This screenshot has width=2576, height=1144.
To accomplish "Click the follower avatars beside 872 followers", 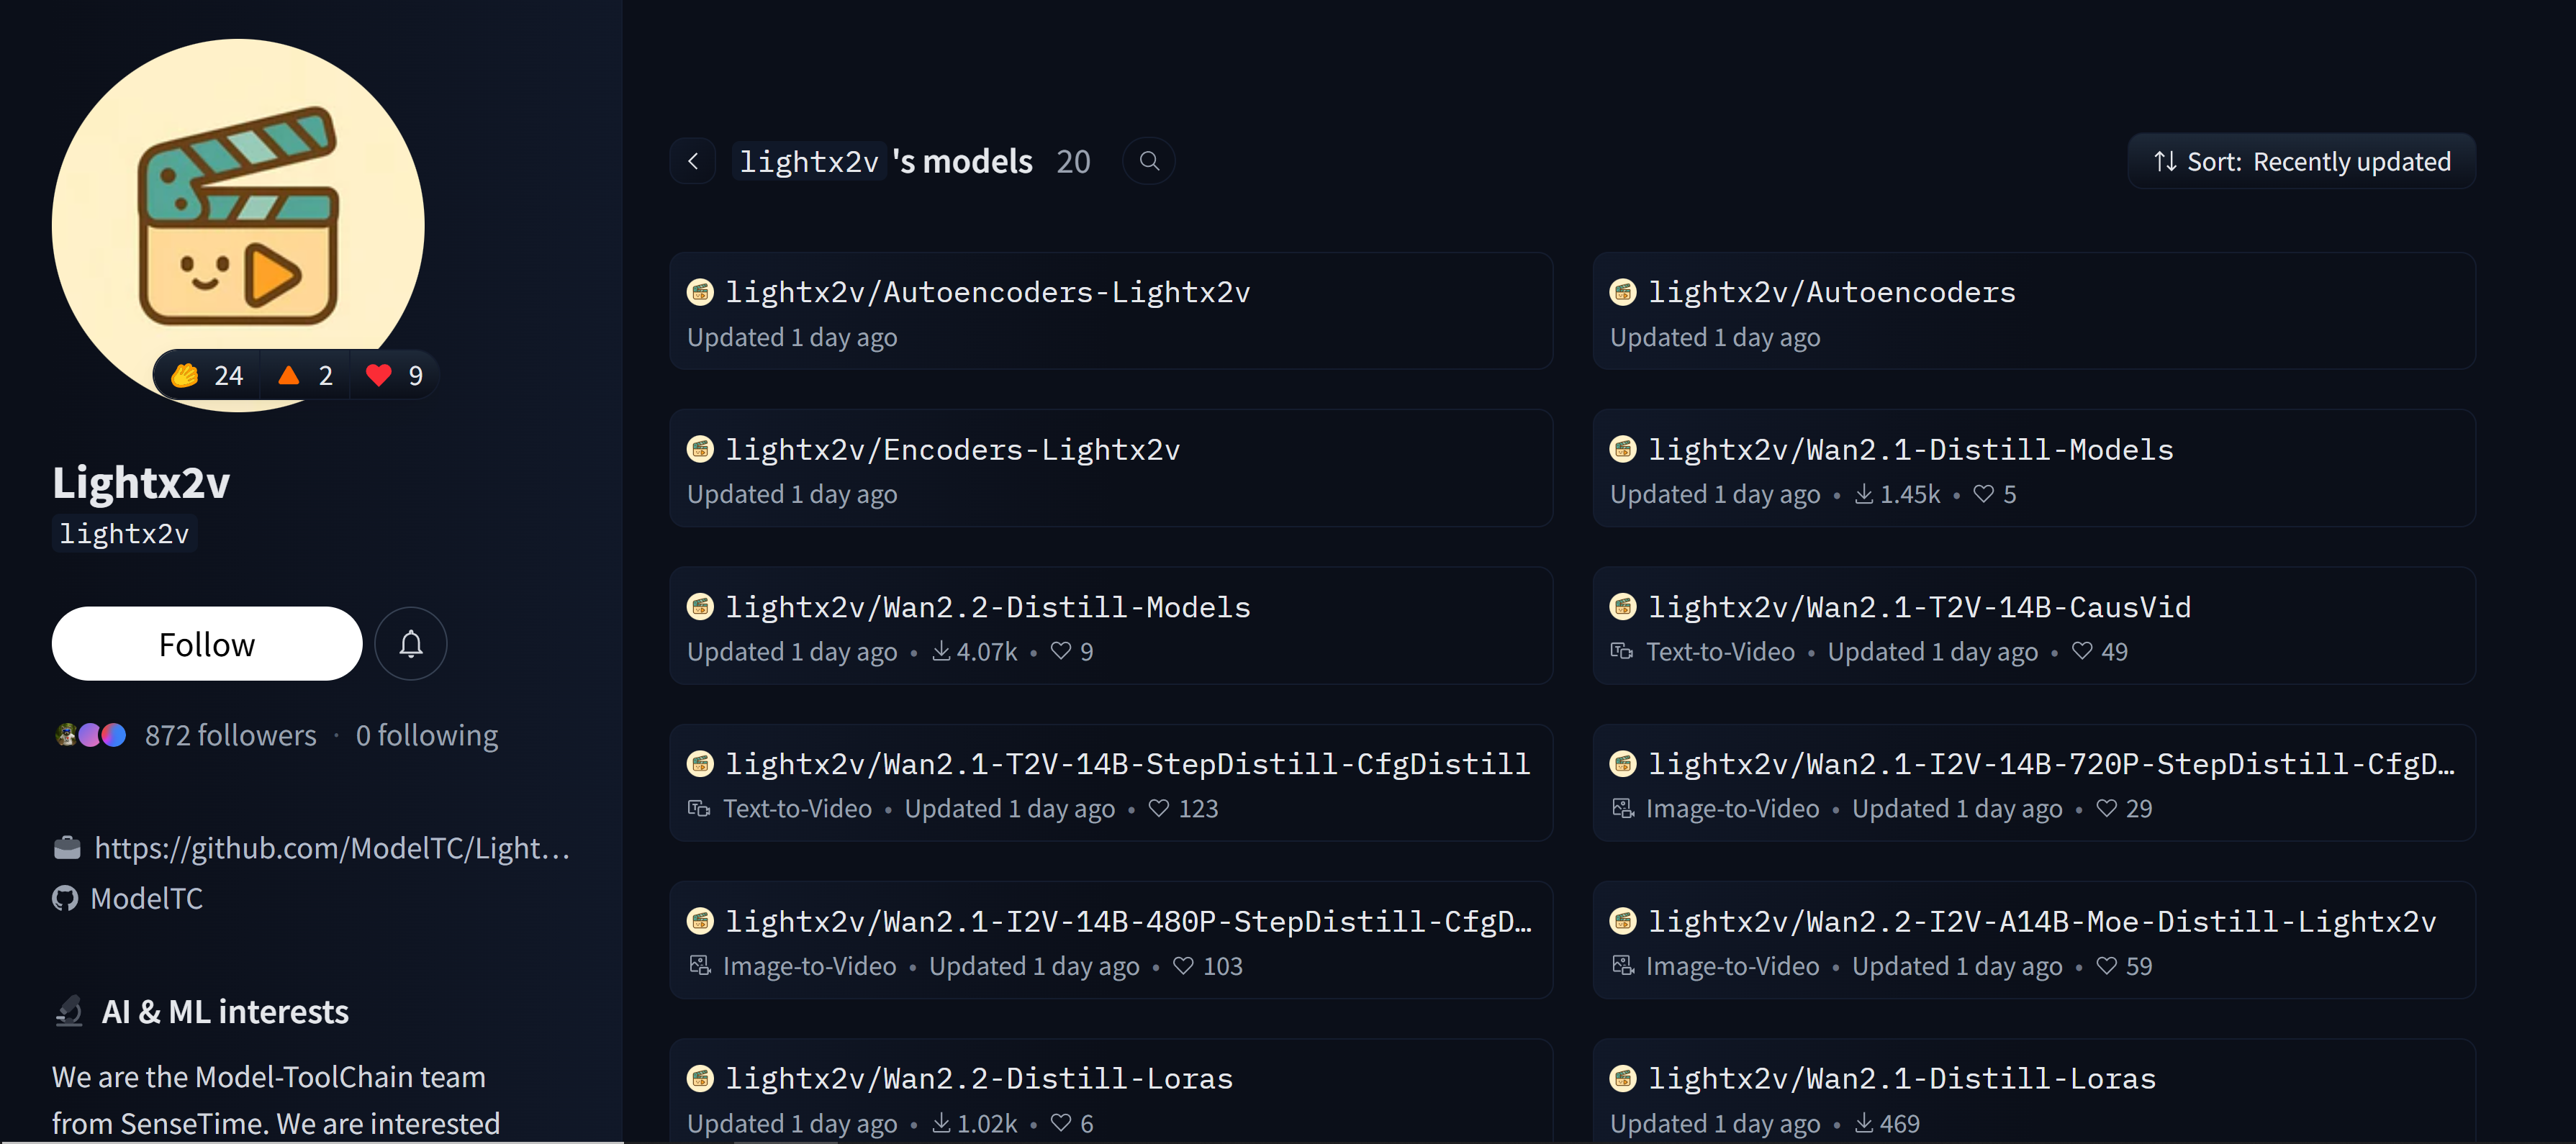I will click(91, 735).
